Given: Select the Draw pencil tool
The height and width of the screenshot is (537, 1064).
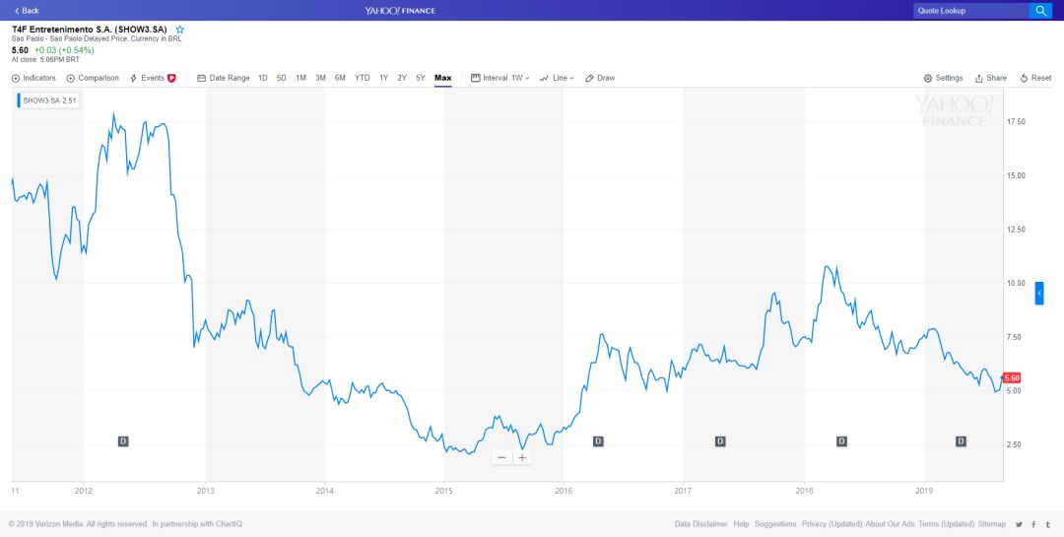Looking at the screenshot, I should [600, 78].
